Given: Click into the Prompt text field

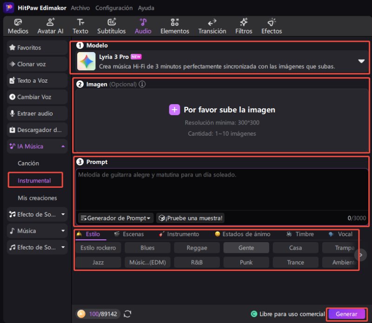Looking at the screenshot, I should click(222, 190).
